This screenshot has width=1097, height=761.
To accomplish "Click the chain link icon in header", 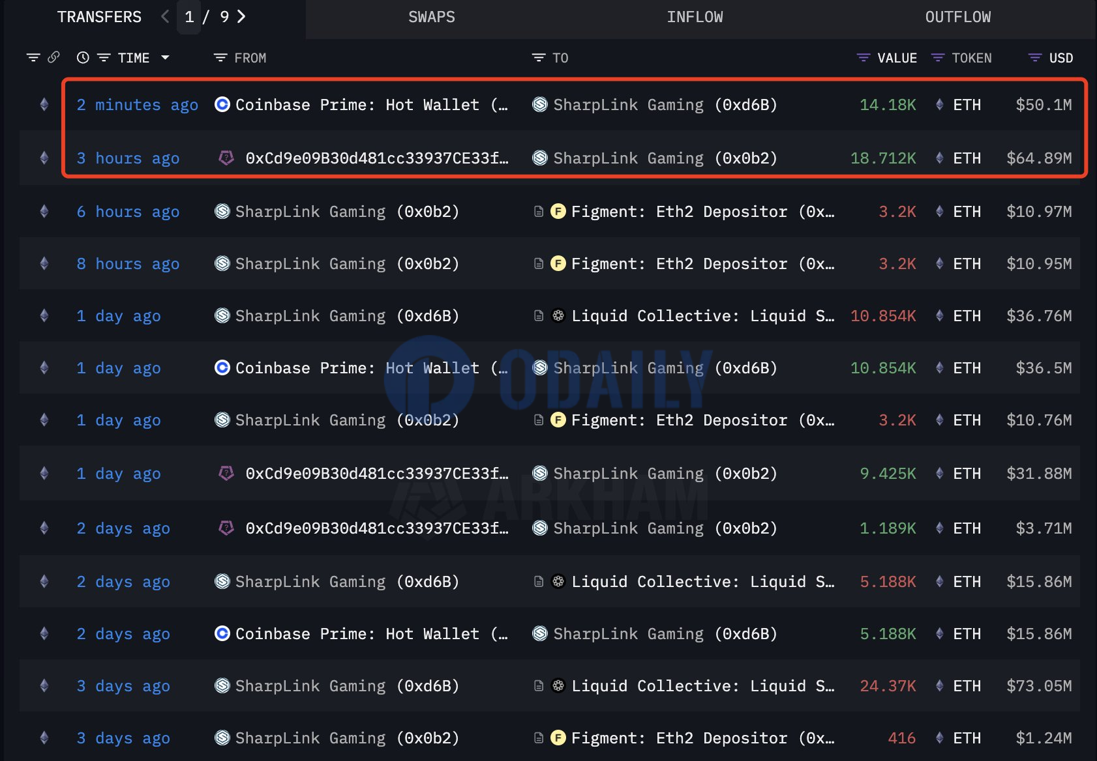I will click(x=53, y=57).
